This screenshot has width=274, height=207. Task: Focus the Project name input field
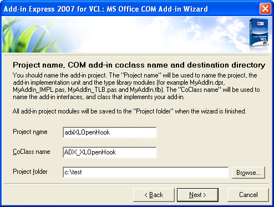(x=110, y=132)
